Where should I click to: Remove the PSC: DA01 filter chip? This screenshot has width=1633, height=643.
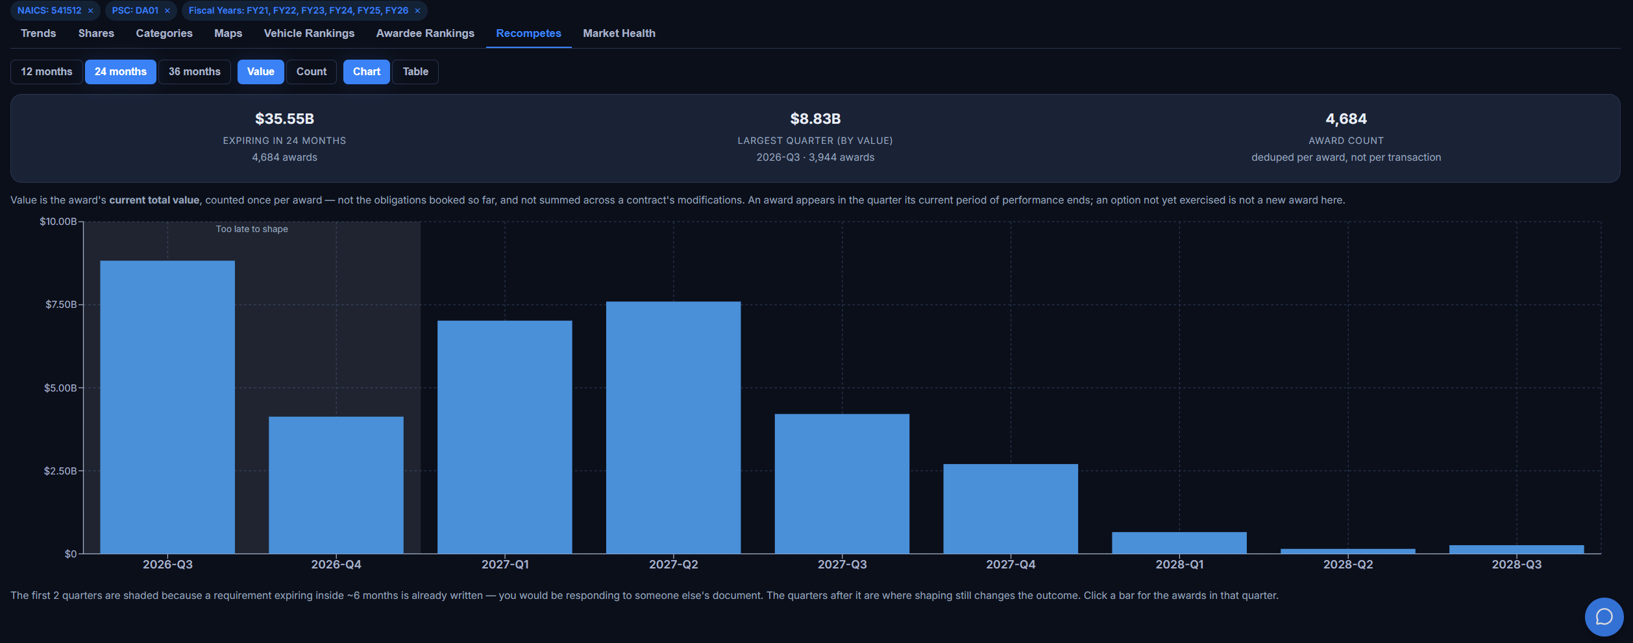point(167,11)
